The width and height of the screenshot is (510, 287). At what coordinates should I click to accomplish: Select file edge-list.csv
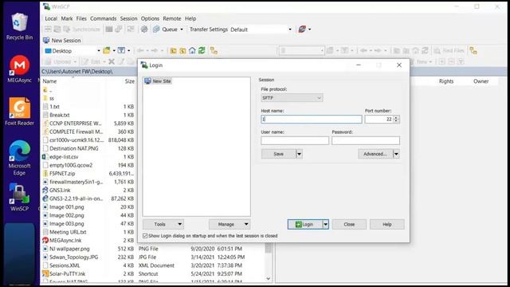pos(64,156)
